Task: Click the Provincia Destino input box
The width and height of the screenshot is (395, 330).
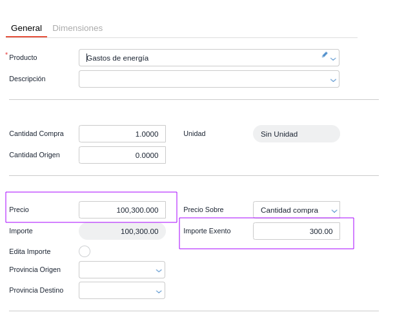Action: pos(116,291)
